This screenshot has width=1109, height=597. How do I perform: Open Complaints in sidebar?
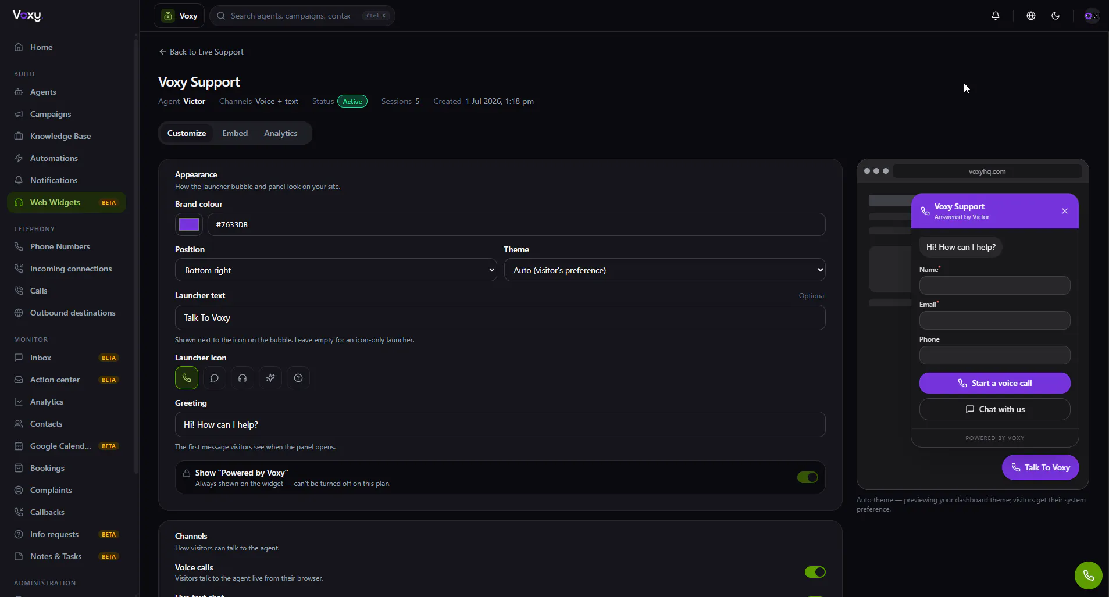point(66,490)
